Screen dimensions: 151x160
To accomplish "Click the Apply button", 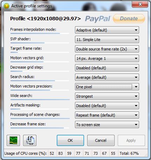I will point(131,140).
